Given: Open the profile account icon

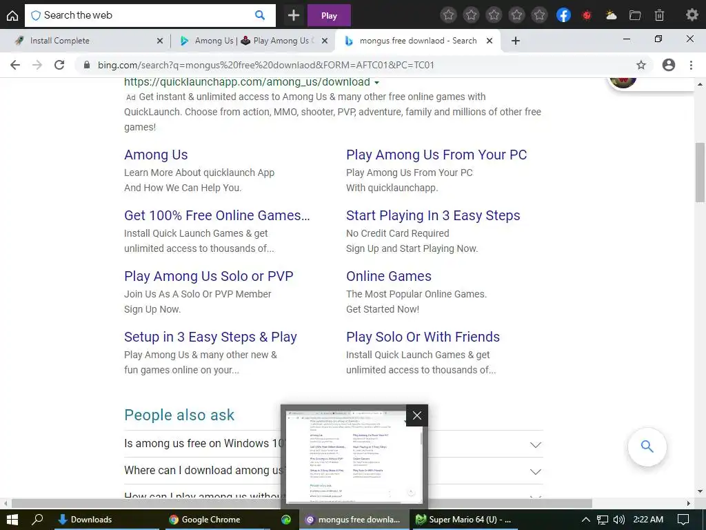Looking at the screenshot, I should (x=669, y=65).
